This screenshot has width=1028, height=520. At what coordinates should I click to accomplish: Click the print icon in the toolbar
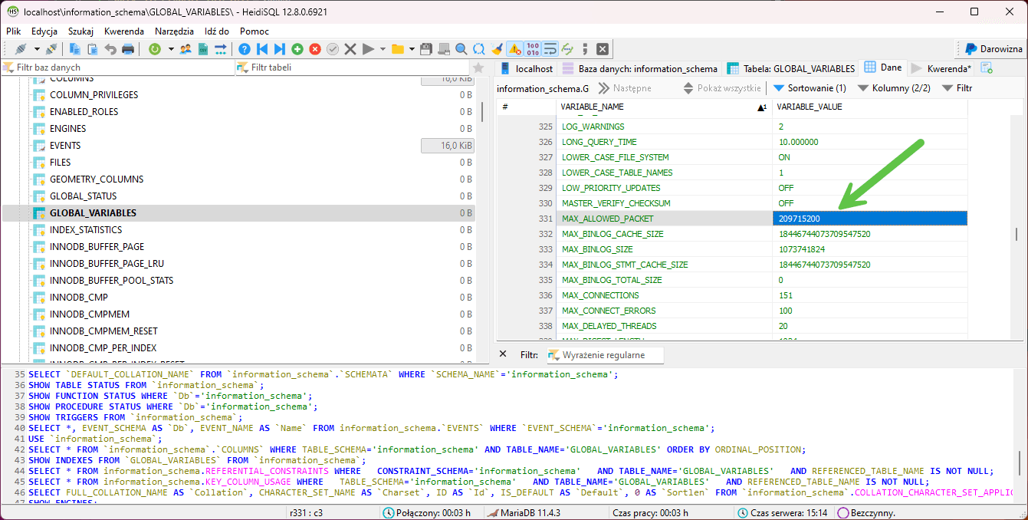[x=128, y=49]
